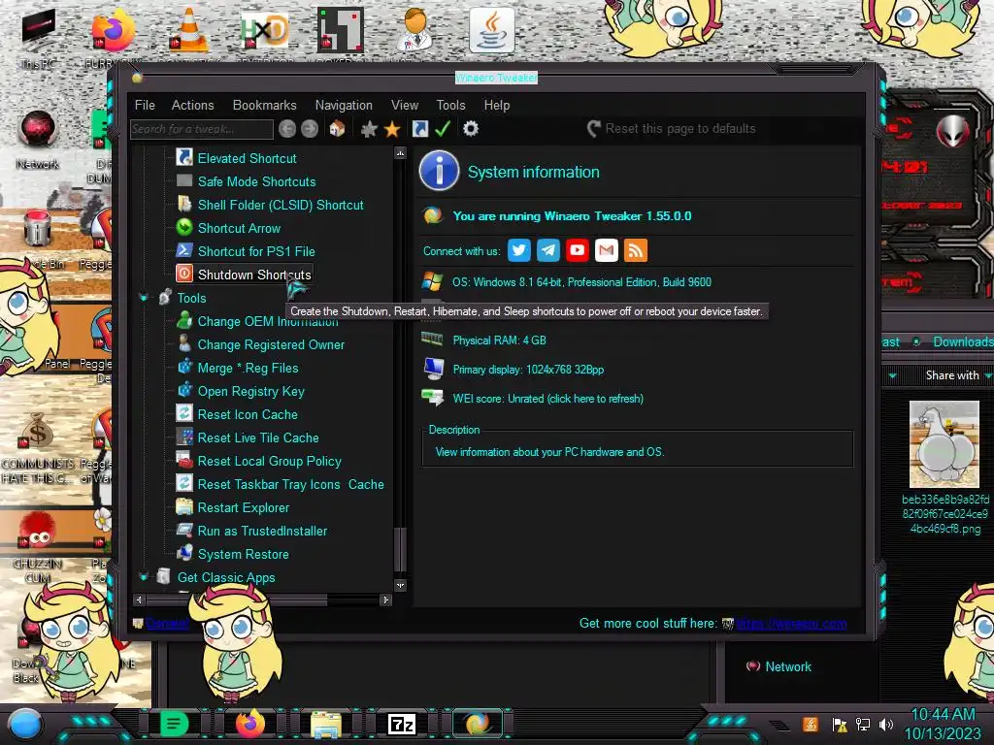The width and height of the screenshot is (994, 745).
Task: Select Shell Folder (CLSID) Shortcut item
Action: pyautogui.click(x=281, y=205)
